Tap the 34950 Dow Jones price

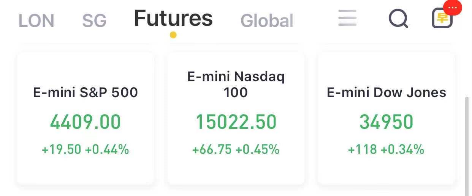tap(386, 122)
